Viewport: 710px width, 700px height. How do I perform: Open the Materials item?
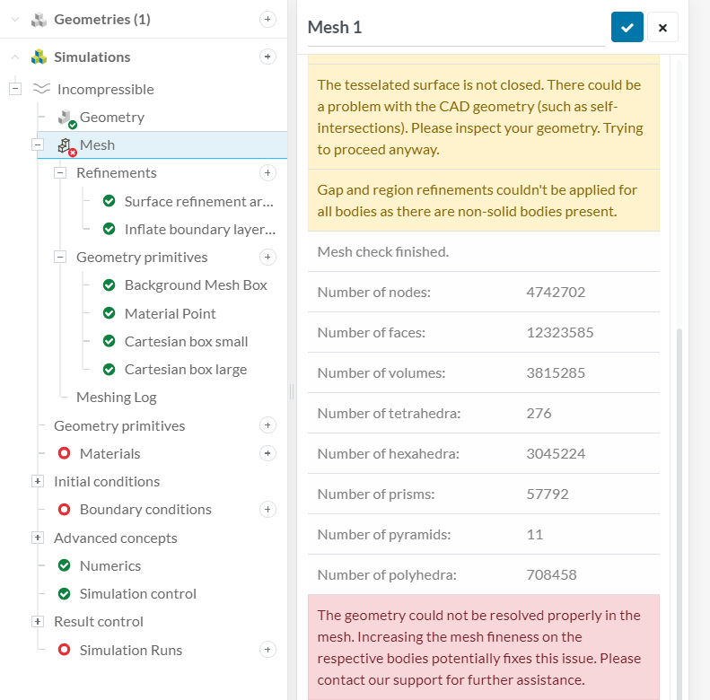click(x=110, y=454)
